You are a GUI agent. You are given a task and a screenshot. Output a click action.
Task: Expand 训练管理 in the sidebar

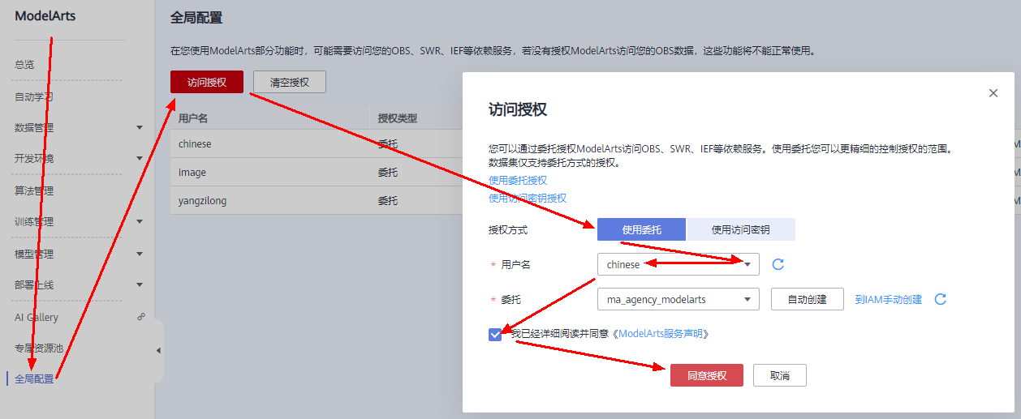coord(140,221)
